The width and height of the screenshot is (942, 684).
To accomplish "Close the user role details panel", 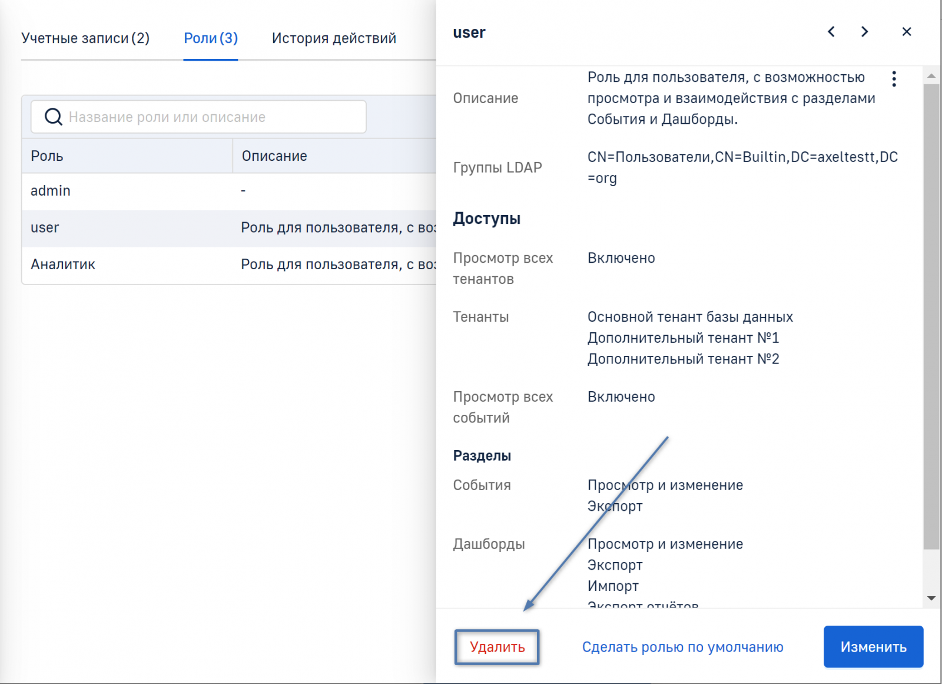I will tap(906, 32).
